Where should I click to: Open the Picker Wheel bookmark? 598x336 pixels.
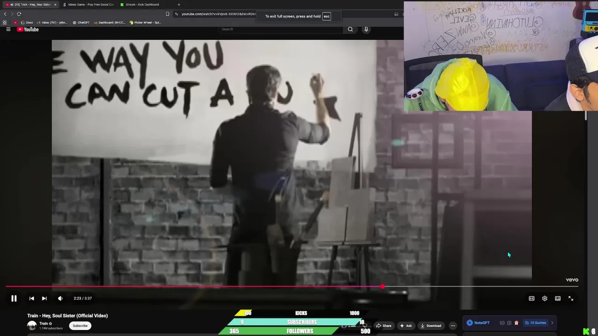tap(145, 22)
